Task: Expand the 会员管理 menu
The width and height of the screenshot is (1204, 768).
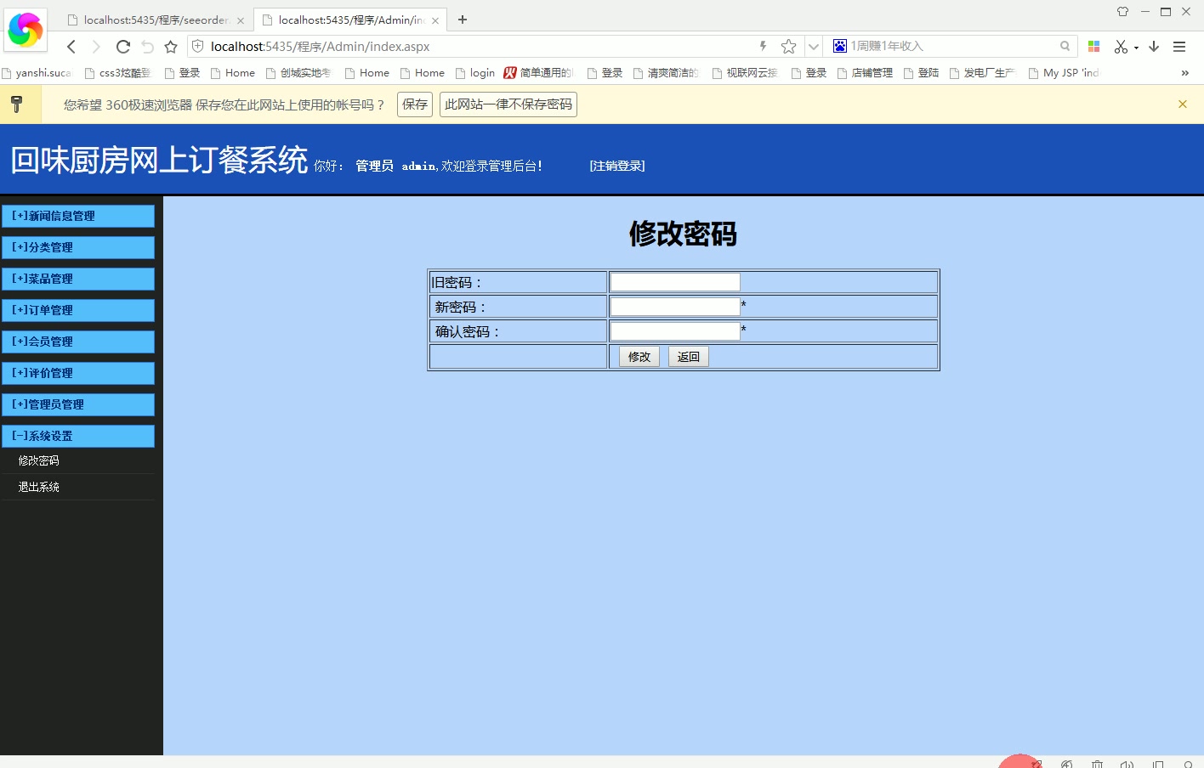Action: pyautogui.click(x=77, y=342)
